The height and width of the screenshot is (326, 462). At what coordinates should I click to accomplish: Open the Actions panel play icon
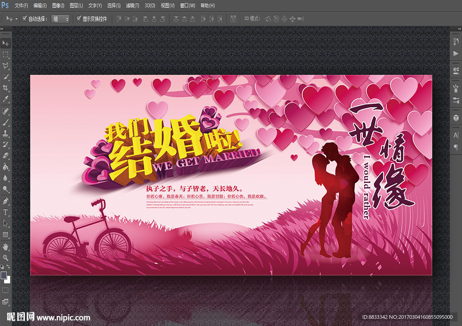456,53
